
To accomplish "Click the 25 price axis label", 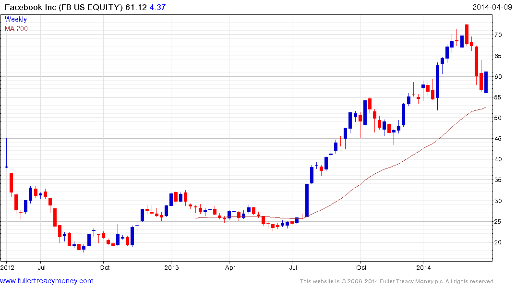I will click(498, 221).
